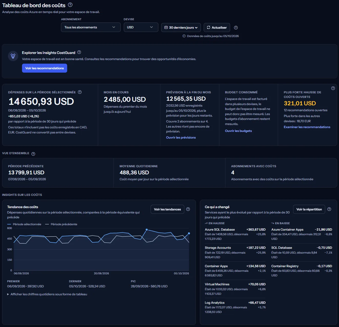Select the Virtual Machines row in En hausse
The height and width of the screenshot is (327, 339).
(235, 289)
